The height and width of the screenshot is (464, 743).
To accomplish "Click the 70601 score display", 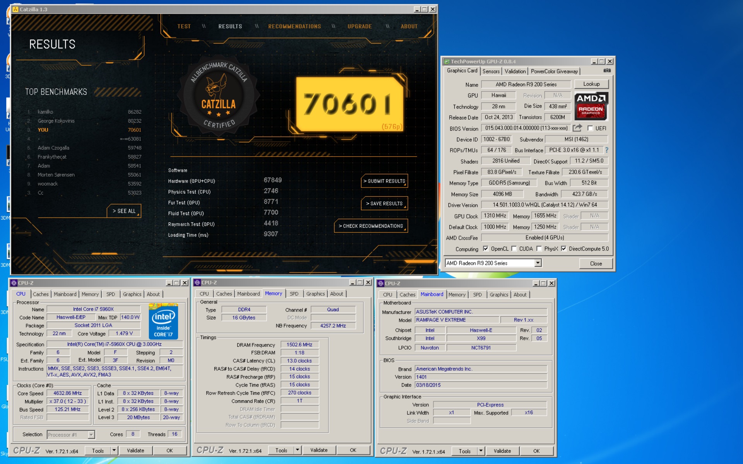I will [x=349, y=104].
